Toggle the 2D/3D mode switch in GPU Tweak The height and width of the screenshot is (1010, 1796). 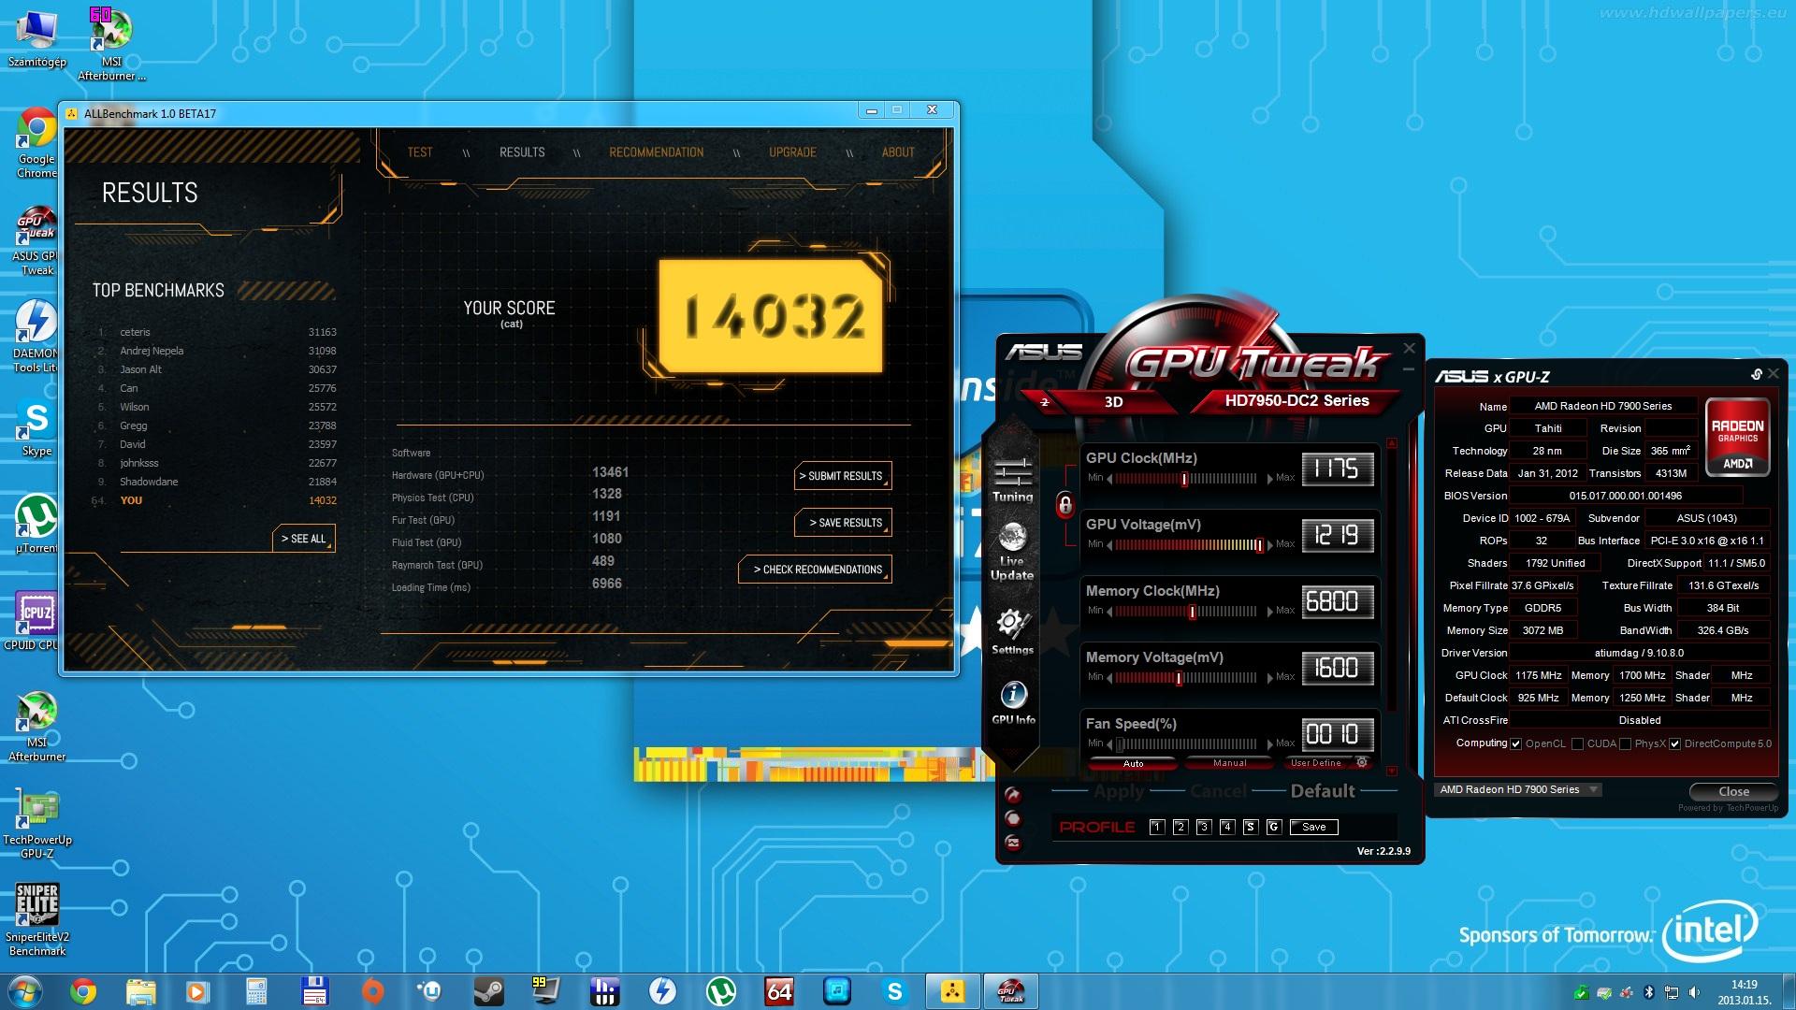point(1045,402)
